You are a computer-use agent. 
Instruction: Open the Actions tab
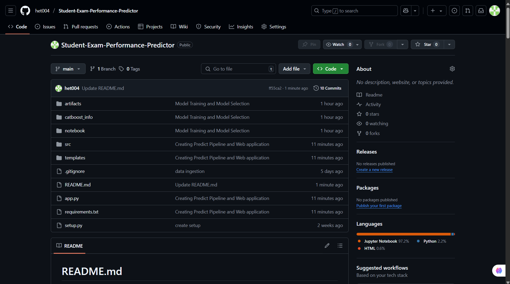pos(118,27)
